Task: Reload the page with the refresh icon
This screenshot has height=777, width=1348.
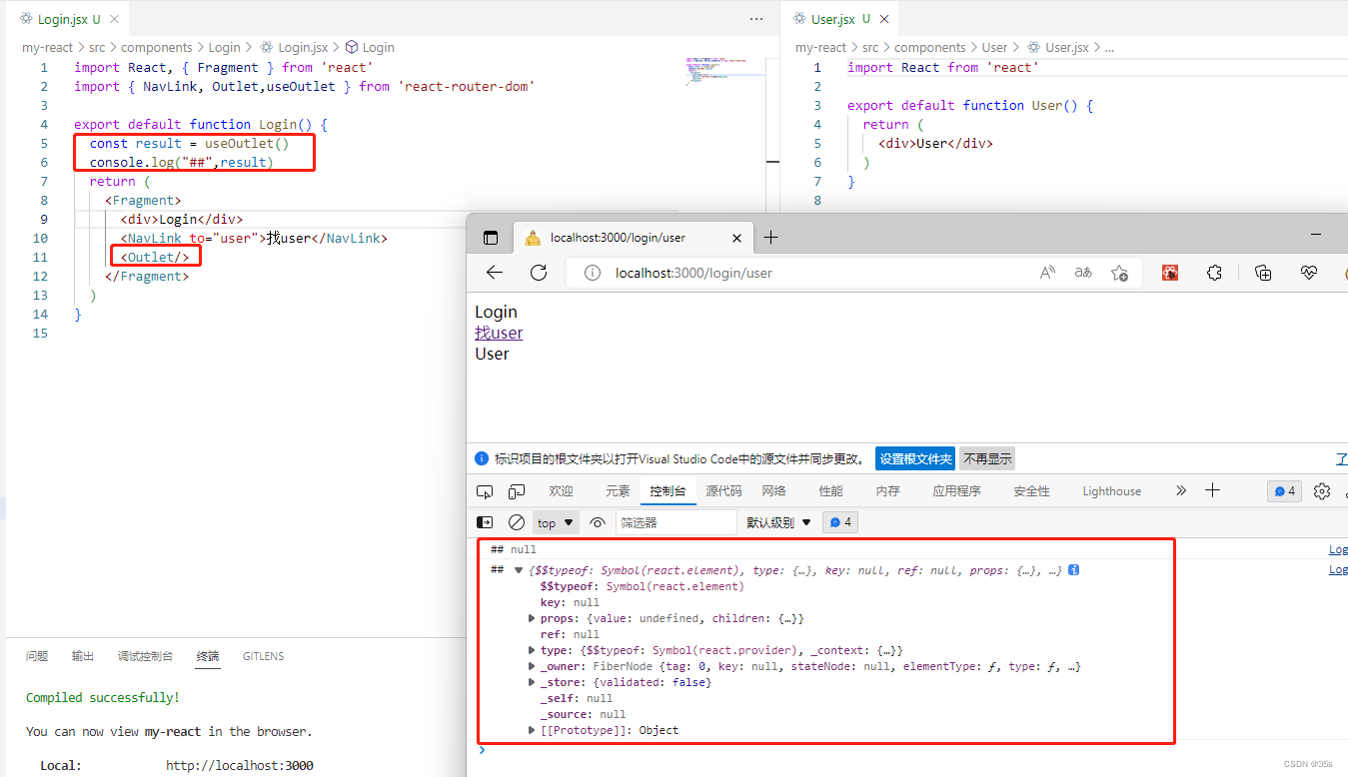Action: [x=539, y=272]
